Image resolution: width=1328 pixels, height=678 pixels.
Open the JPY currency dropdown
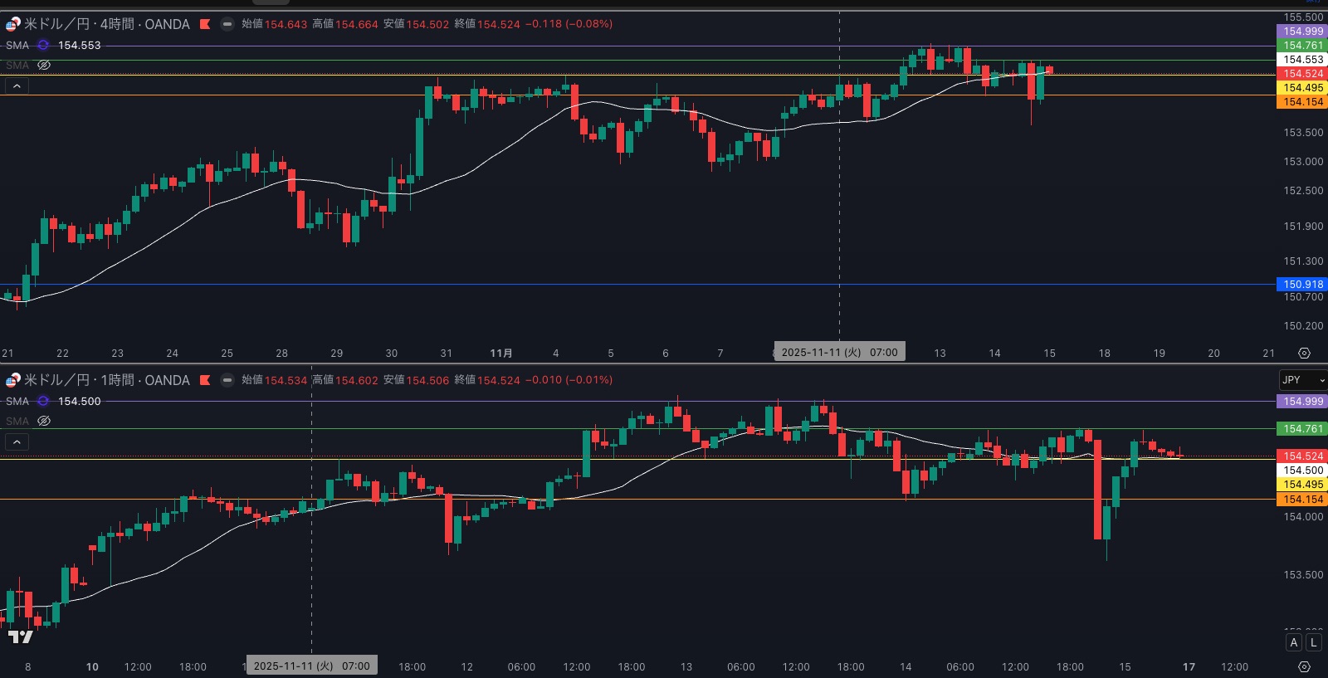(1302, 380)
